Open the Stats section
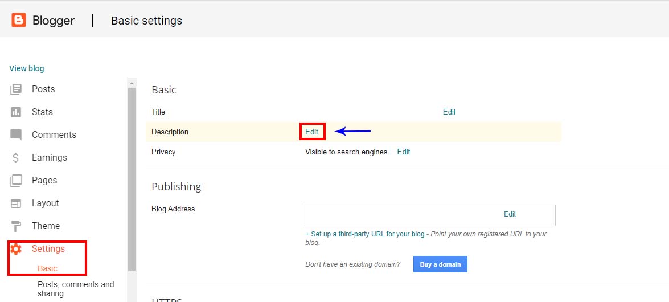Screen dimensions: 669x302 pyautogui.click(x=42, y=112)
